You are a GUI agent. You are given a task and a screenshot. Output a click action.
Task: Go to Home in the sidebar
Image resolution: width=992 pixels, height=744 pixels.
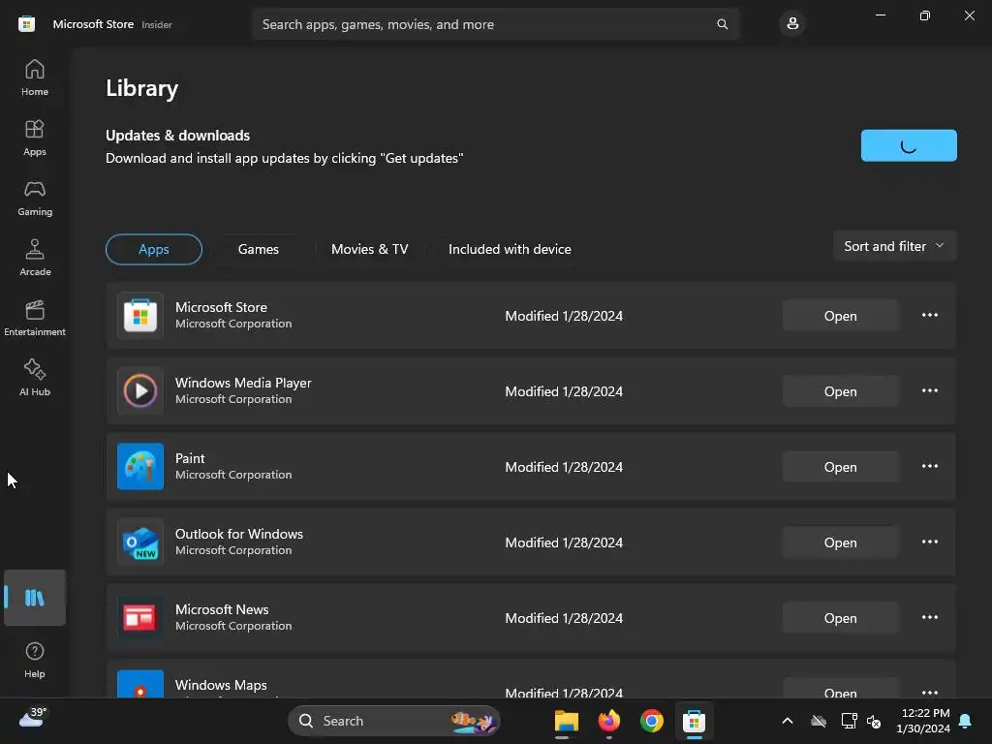[35, 77]
